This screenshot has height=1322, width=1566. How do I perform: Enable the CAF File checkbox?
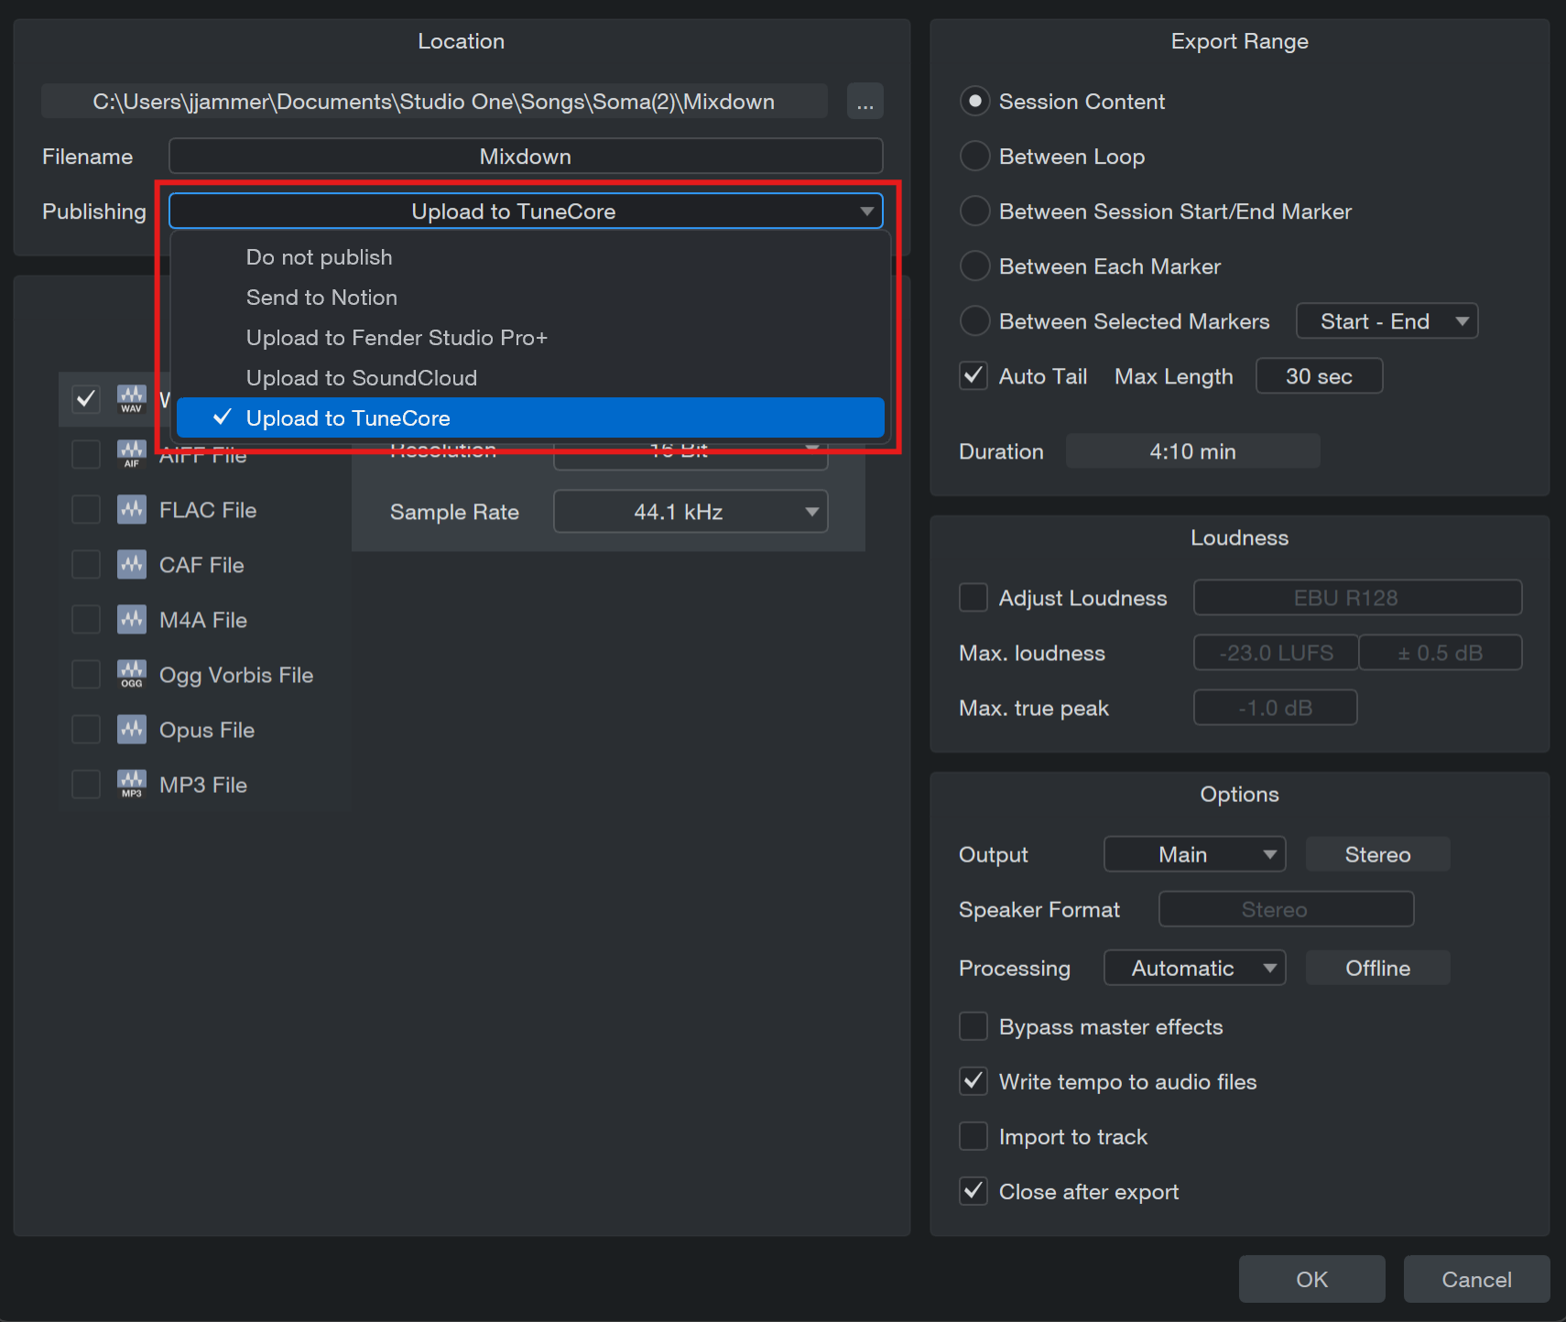point(86,564)
